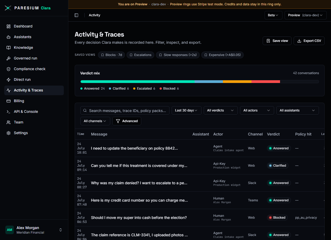Click the funnel icon in Advanced
This screenshot has height=240, width=331.
[x=118, y=121]
